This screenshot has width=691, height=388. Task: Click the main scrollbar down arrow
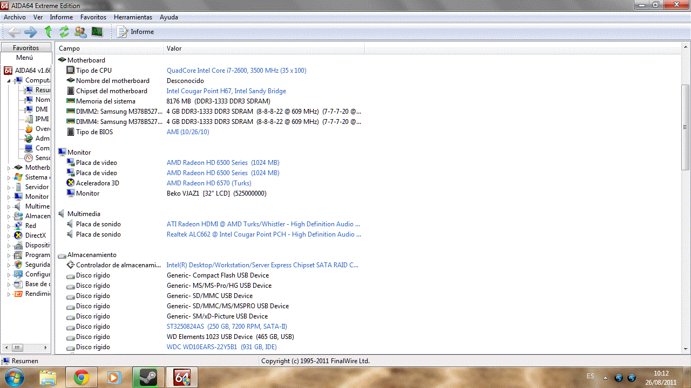686,349
